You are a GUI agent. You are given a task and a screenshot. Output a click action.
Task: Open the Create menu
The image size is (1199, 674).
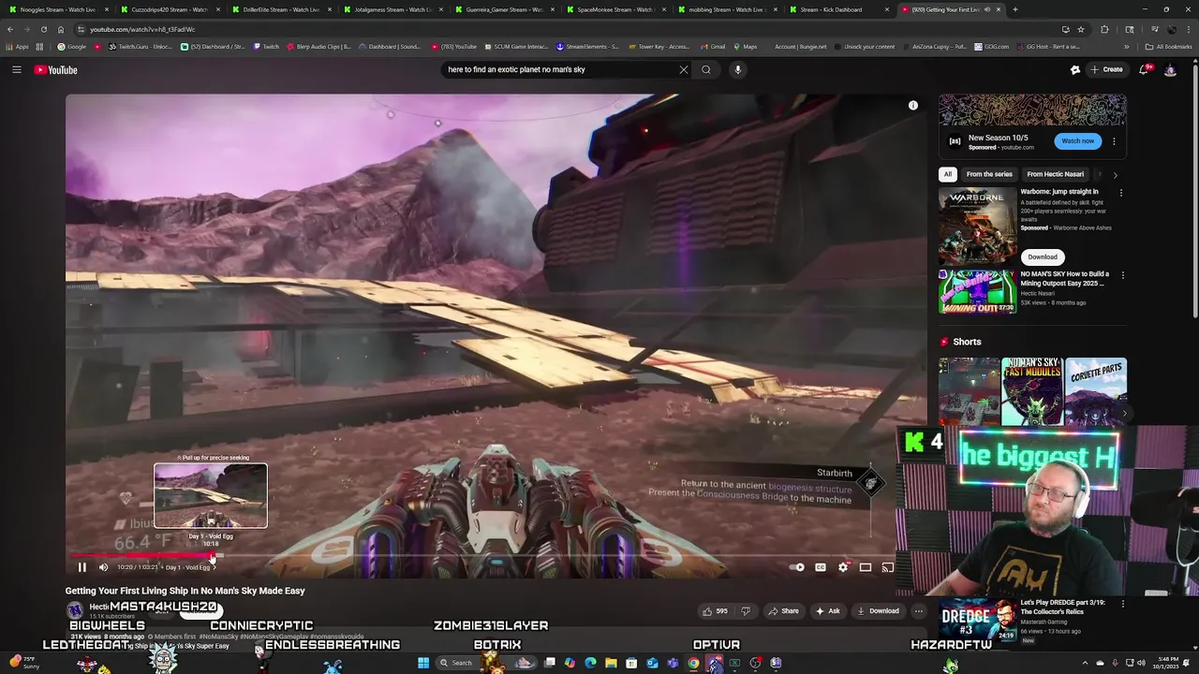pyautogui.click(x=1106, y=69)
